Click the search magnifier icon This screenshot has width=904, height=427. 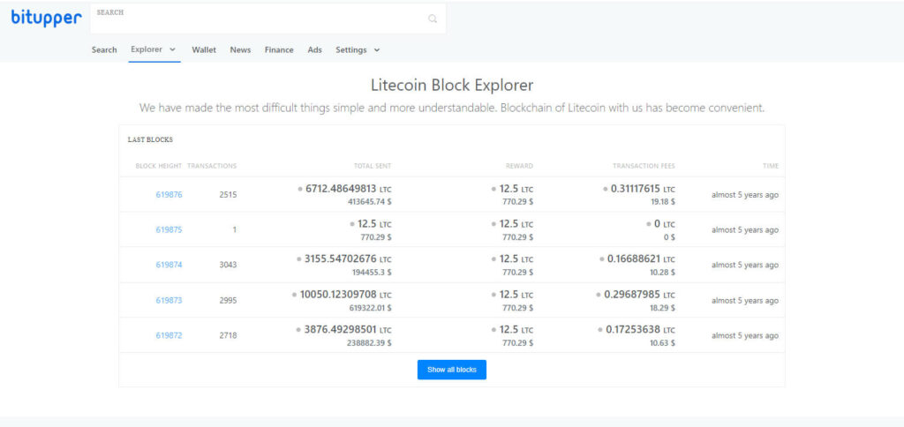coord(433,19)
